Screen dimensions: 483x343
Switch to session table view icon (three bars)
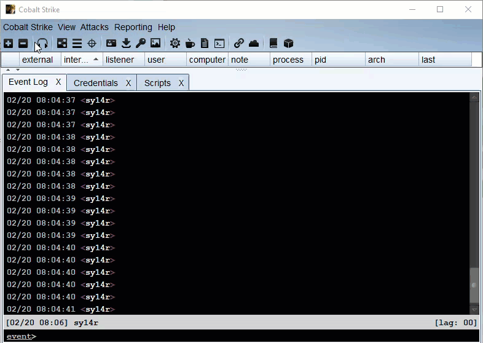pos(77,44)
